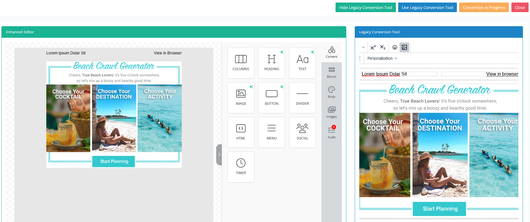
Task: Select Choose Your Destination image in Legacy tool
Action: 440,155
